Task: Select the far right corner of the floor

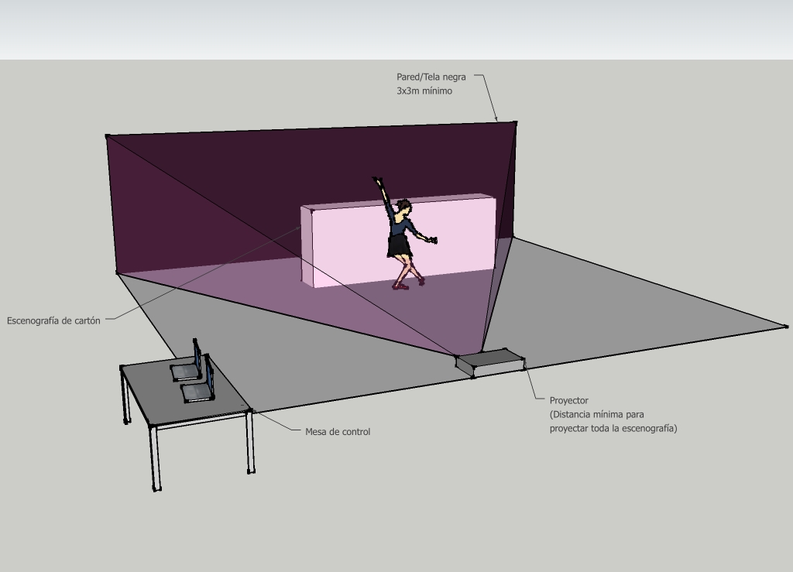Action: (x=785, y=327)
